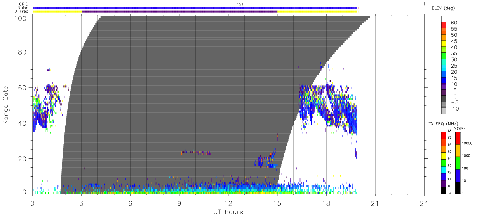Click the 9 tick label on UT hours axis
477x220 pixels.
point(179,203)
